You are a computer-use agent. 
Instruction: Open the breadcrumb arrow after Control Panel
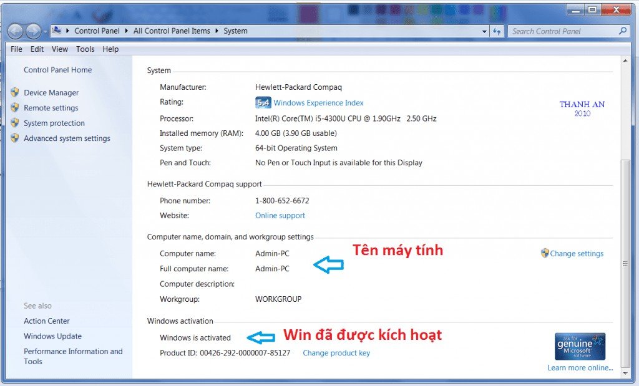click(128, 31)
